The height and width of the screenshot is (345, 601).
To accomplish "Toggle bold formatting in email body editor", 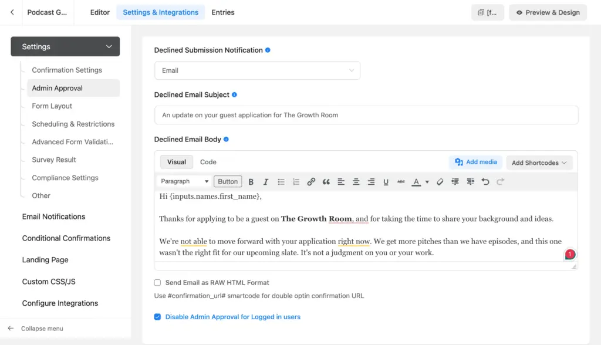I will click(x=251, y=182).
